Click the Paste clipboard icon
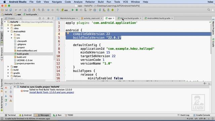Viewport: 215px width, 121px height. click(x=34, y=10)
